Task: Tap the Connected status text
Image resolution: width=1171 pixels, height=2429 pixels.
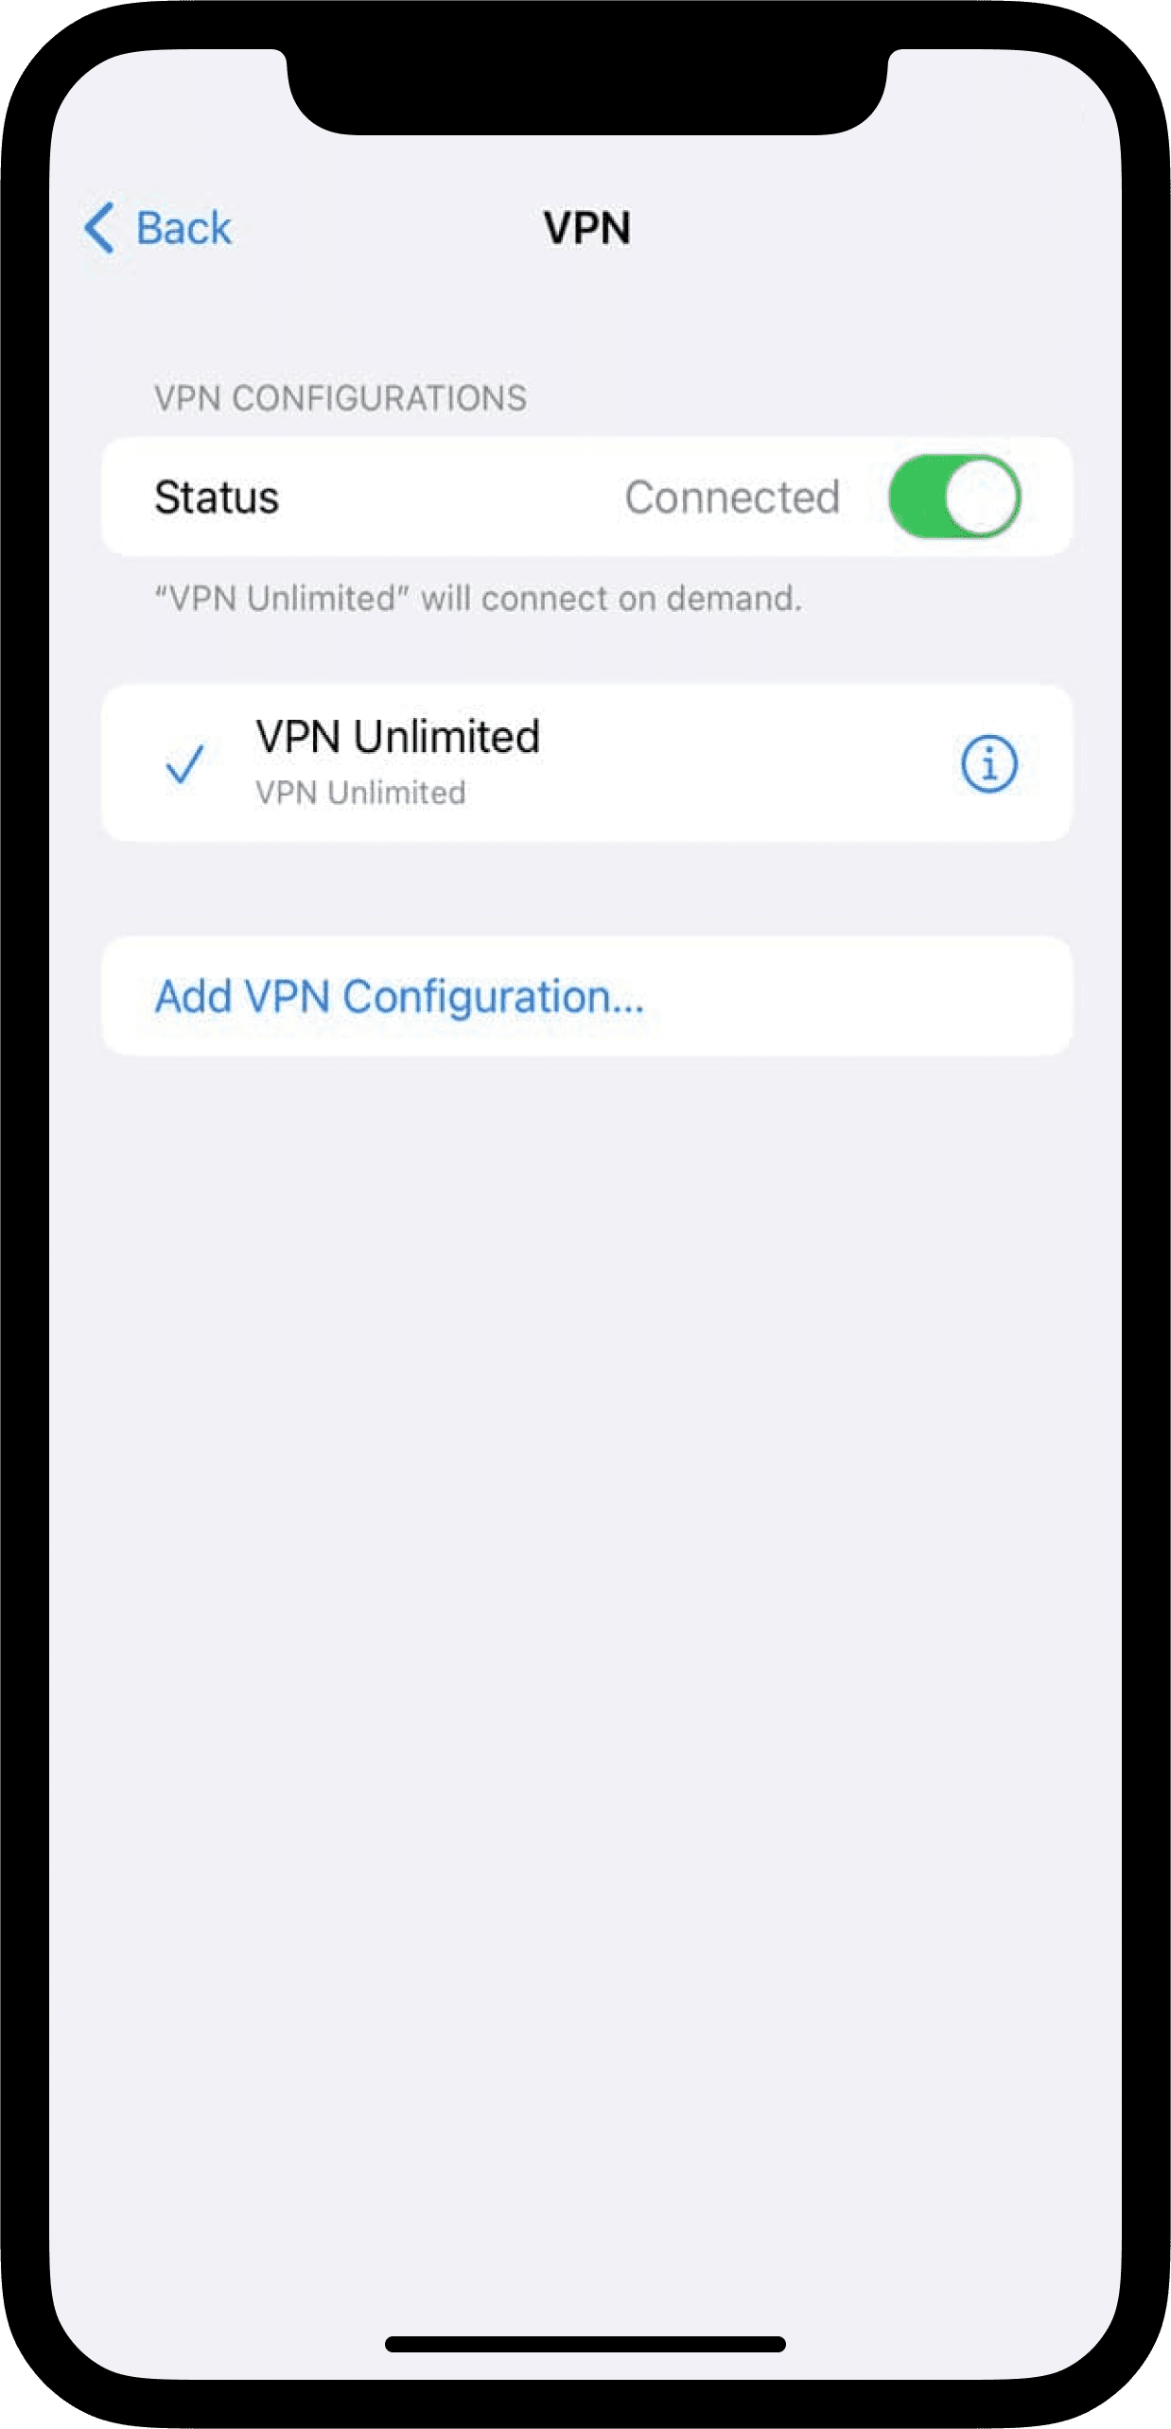Action: pyautogui.click(x=732, y=498)
